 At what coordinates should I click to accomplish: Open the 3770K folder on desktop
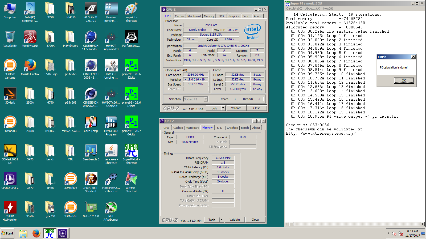50,39
